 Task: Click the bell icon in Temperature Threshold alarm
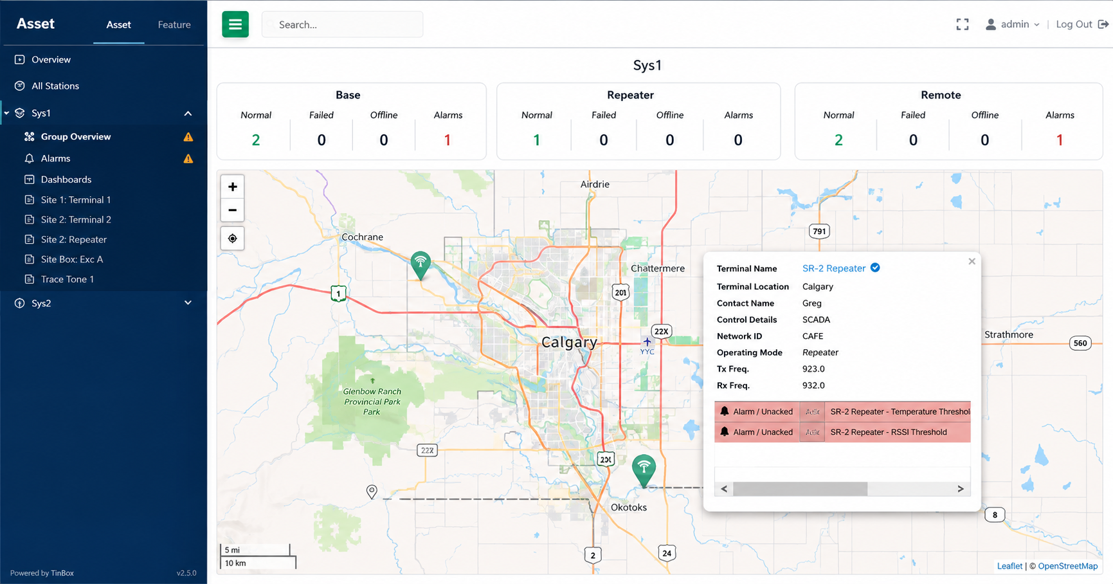[x=725, y=411]
